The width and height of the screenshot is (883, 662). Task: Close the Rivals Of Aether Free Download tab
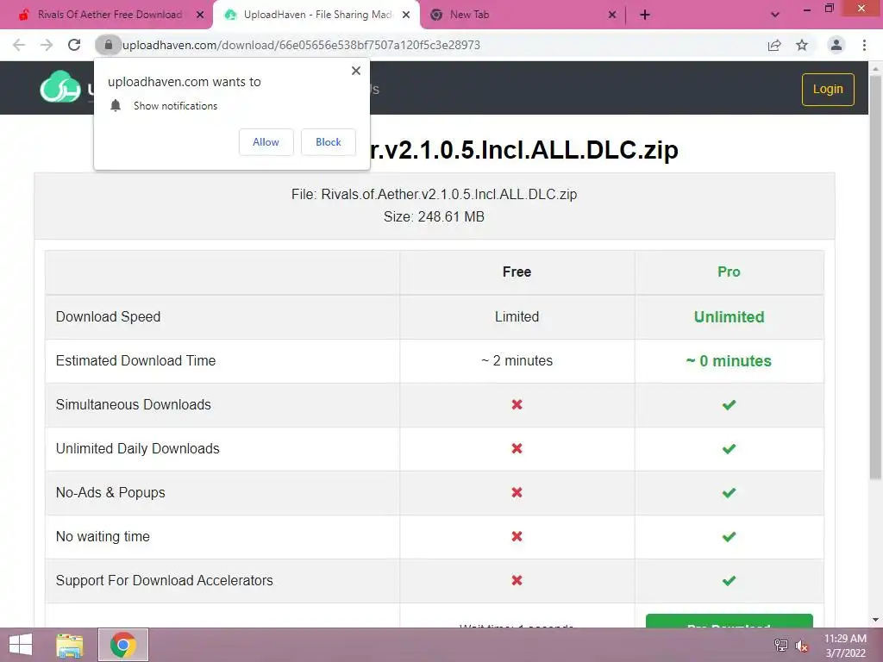200,16
